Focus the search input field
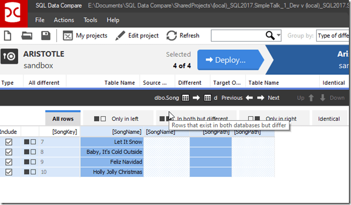Viewport: 351px width, 205px height. point(238,36)
